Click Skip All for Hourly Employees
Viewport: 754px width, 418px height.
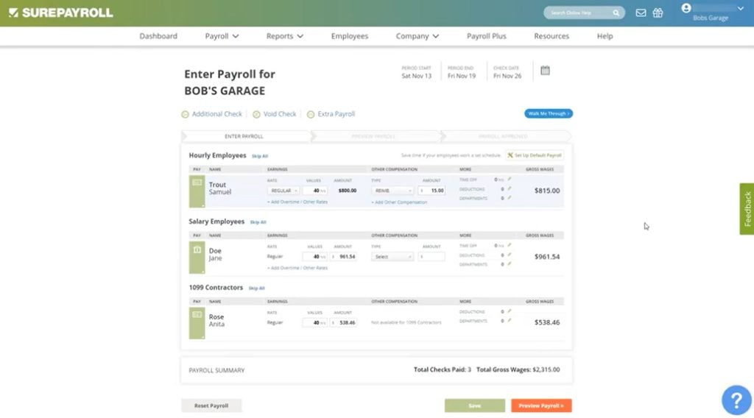[260, 156]
